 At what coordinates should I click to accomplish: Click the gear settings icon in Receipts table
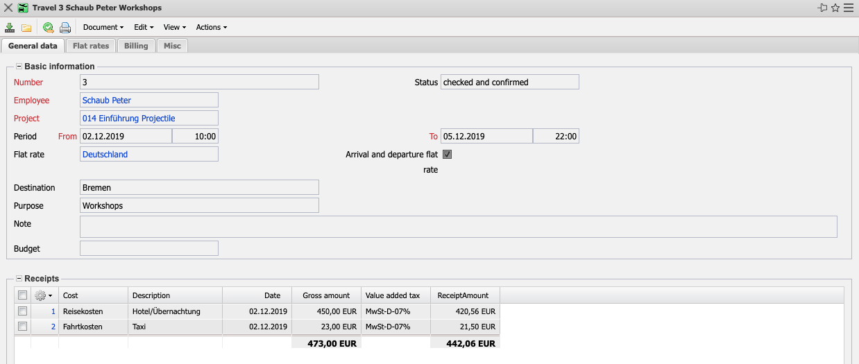(42, 295)
